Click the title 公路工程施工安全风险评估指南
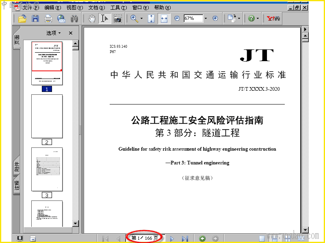 pyautogui.click(x=197, y=120)
